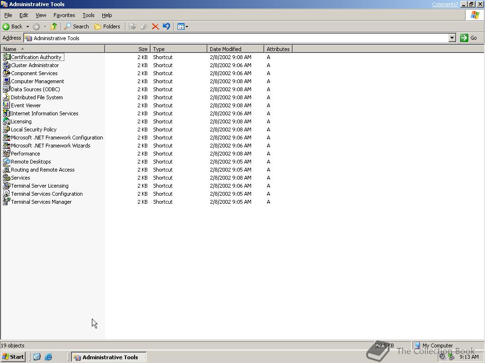Open the Back history dropdown arrow
Image resolution: width=485 pixels, height=363 pixels.
(x=27, y=26)
